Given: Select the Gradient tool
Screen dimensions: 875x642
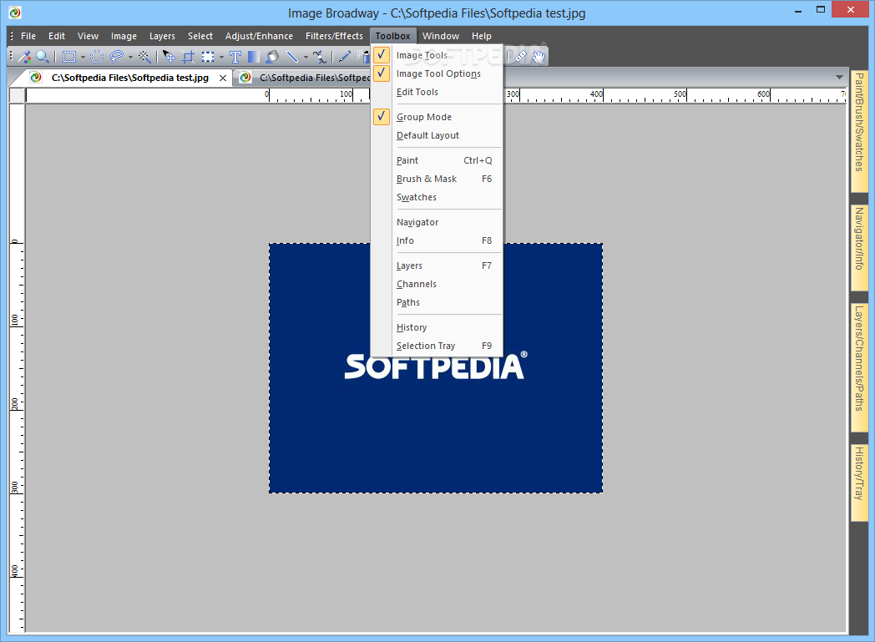Looking at the screenshot, I should [253, 56].
